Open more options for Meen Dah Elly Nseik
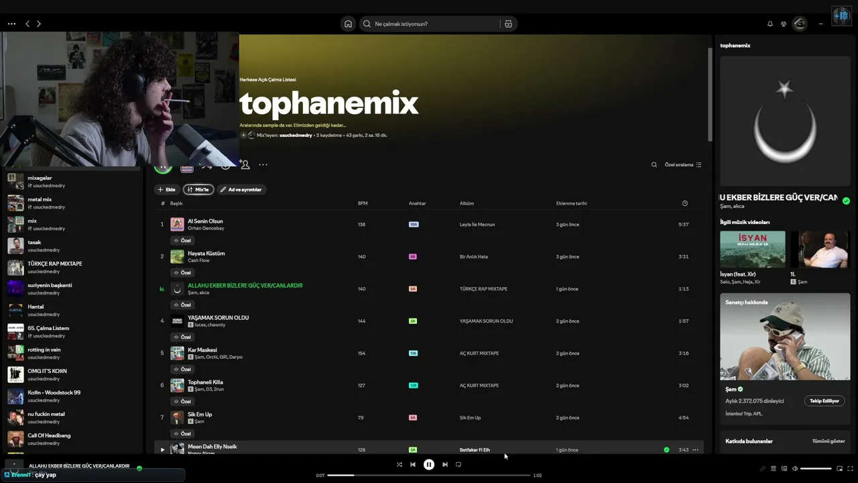This screenshot has width=858, height=483. [695, 449]
